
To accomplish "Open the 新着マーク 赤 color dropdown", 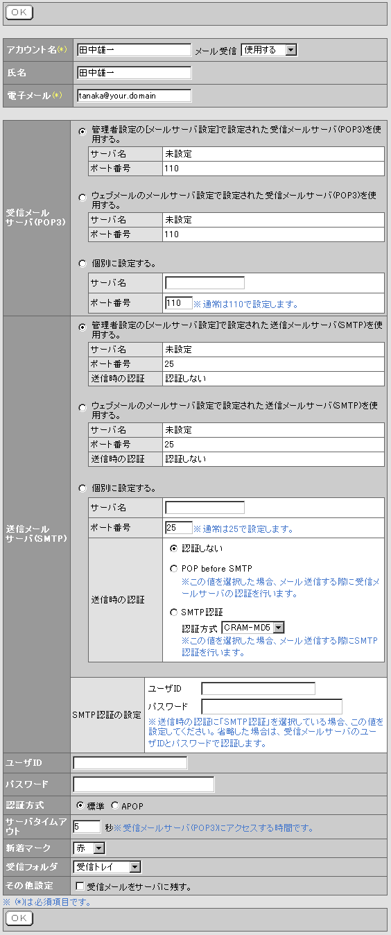I will click(89, 848).
